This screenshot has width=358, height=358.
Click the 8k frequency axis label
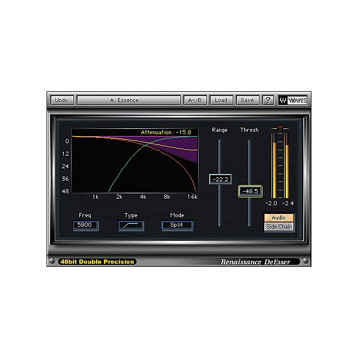click(167, 197)
